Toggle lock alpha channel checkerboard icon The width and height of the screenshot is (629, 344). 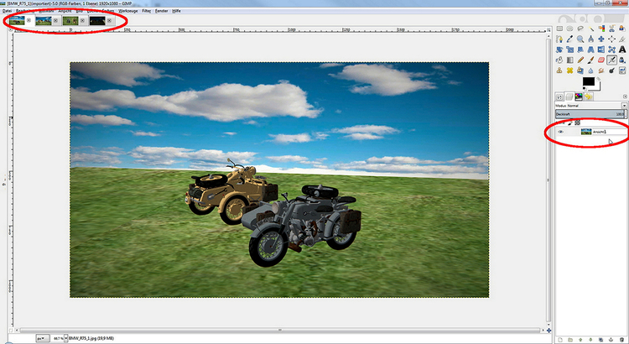pyautogui.click(x=577, y=122)
